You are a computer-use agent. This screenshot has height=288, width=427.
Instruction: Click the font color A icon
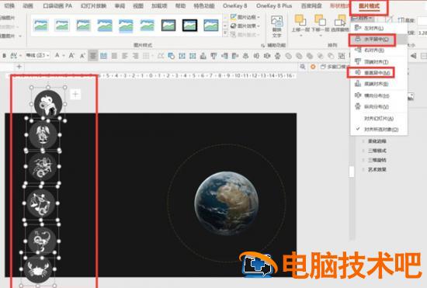point(57,56)
